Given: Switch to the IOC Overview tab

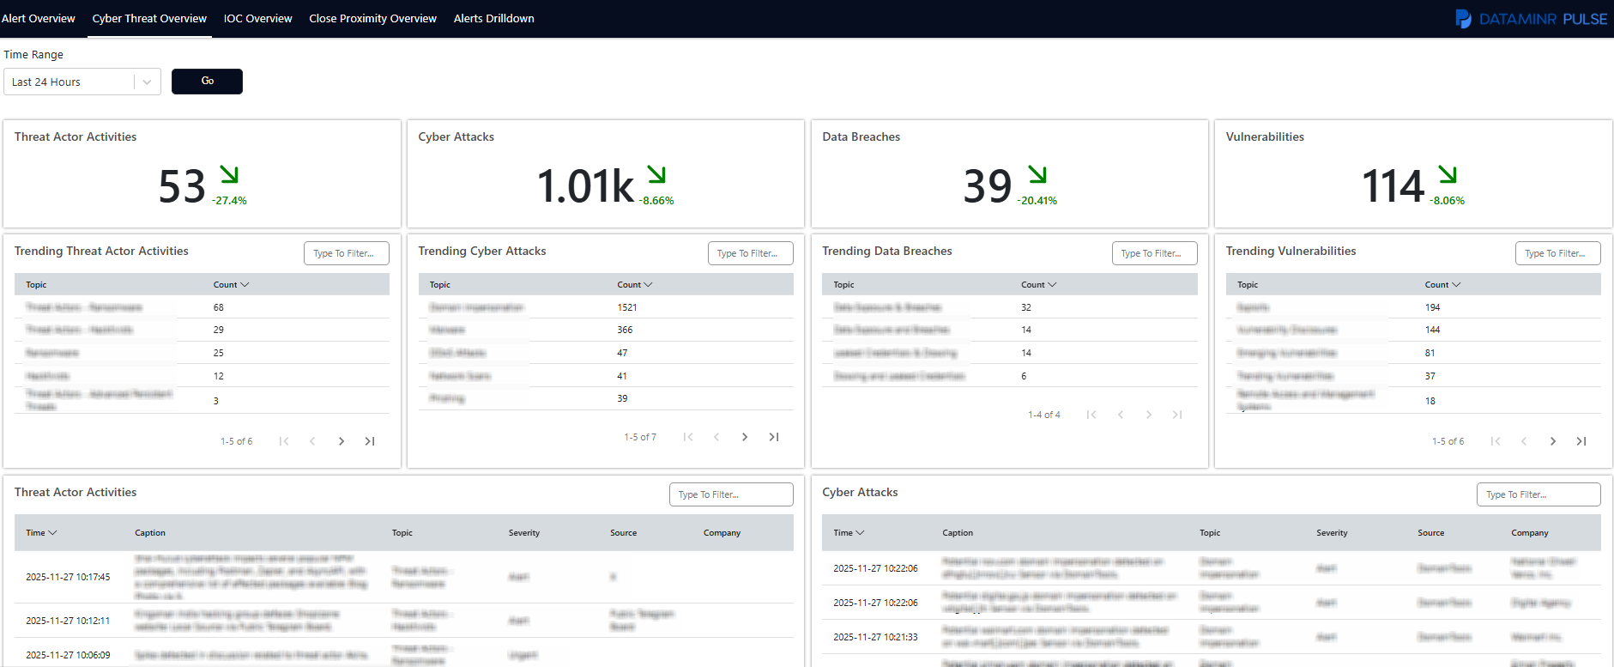Looking at the screenshot, I should [257, 18].
